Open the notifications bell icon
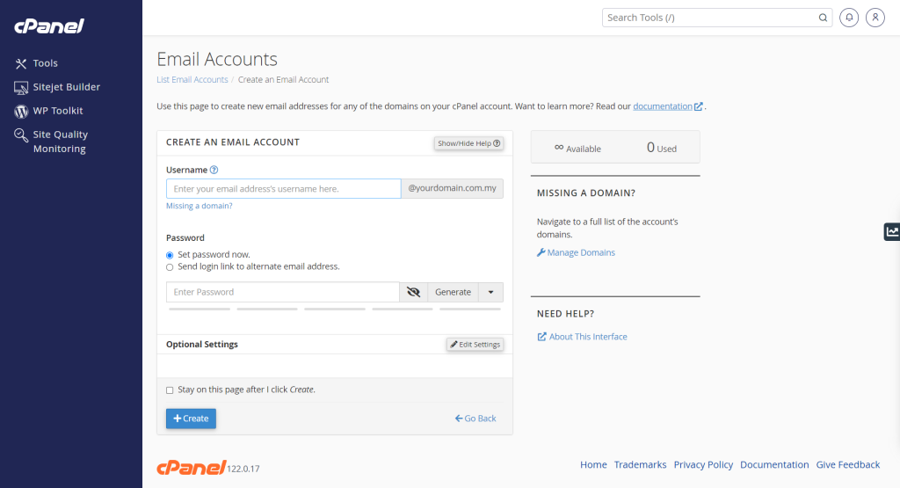Screen dimensions: 900x488 click(849, 18)
